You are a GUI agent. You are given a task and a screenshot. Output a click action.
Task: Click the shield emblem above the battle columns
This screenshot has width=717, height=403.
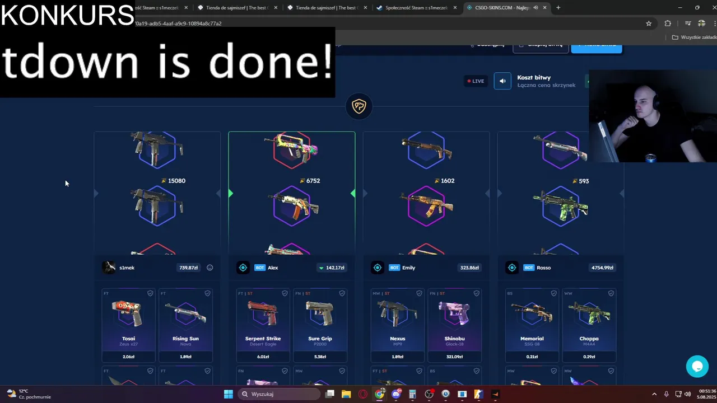pos(359,106)
